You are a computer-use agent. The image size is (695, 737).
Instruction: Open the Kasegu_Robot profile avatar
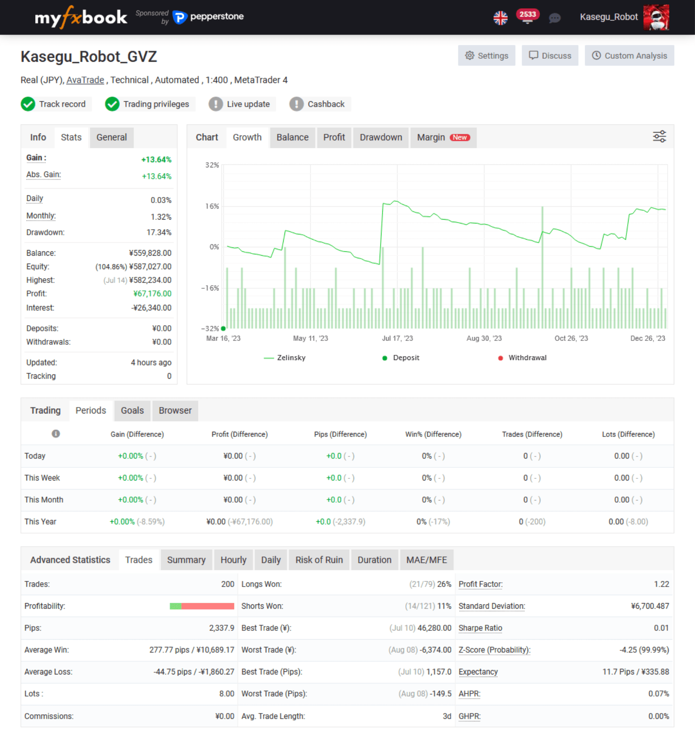656,17
